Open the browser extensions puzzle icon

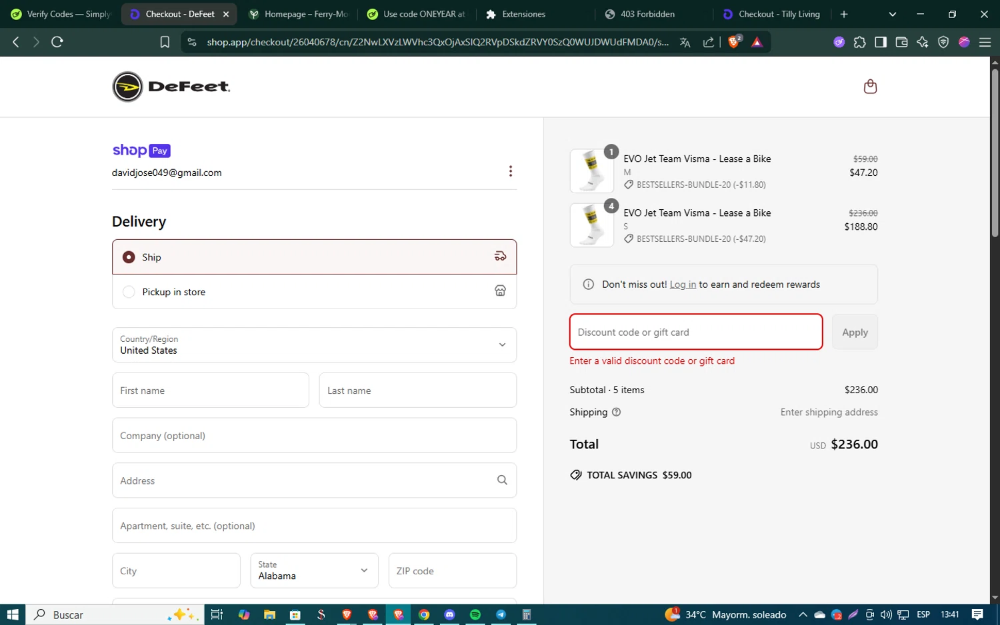860,42
